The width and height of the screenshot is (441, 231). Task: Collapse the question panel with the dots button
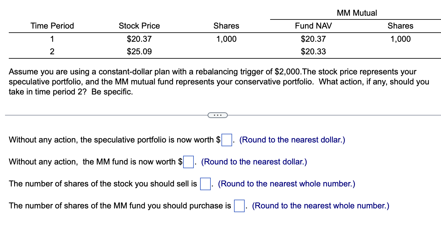point(218,115)
